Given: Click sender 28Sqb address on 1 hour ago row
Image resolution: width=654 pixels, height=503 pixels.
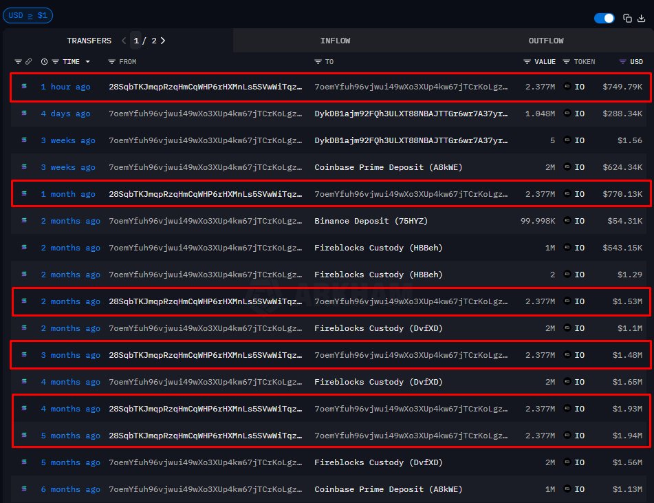Looking at the screenshot, I should [205, 87].
